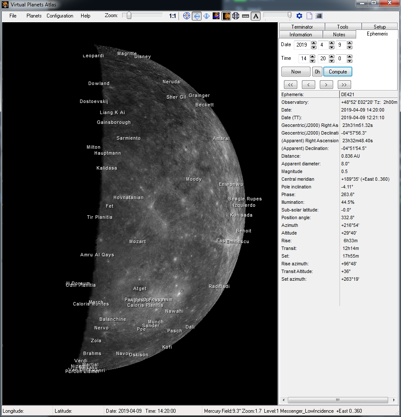
Task: Click the minutes input field showing 20
Action: 324,58
